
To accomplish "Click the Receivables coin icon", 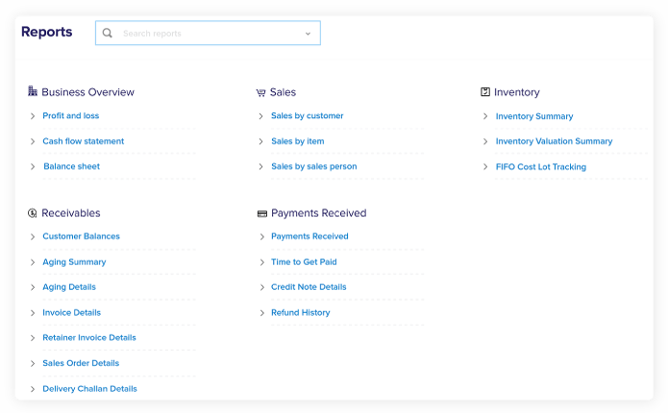I will [33, 213].
